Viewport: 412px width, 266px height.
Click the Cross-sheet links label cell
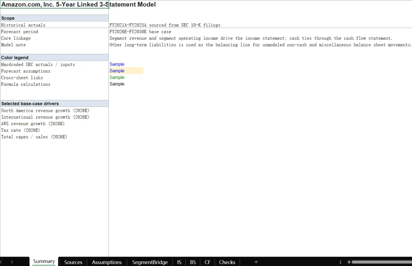pos(55,77)
